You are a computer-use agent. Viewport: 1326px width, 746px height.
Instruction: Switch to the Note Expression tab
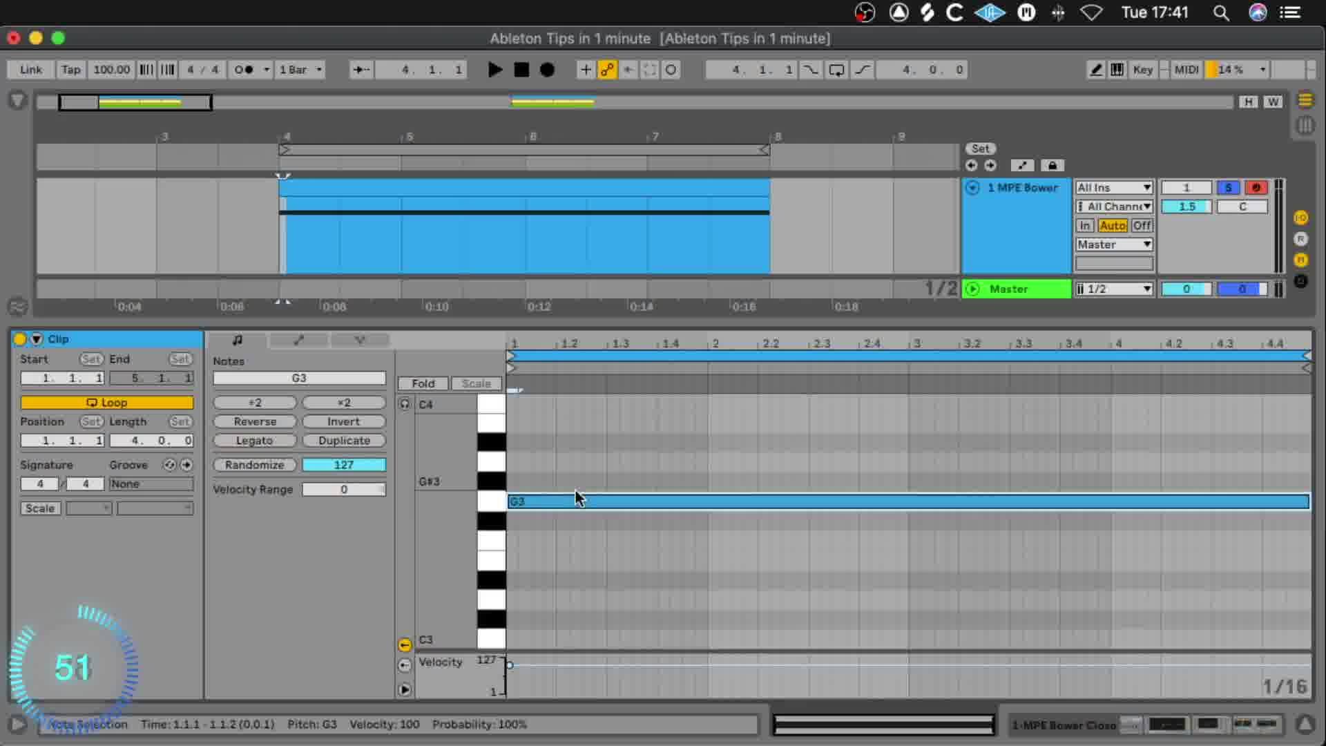point(360,340)
